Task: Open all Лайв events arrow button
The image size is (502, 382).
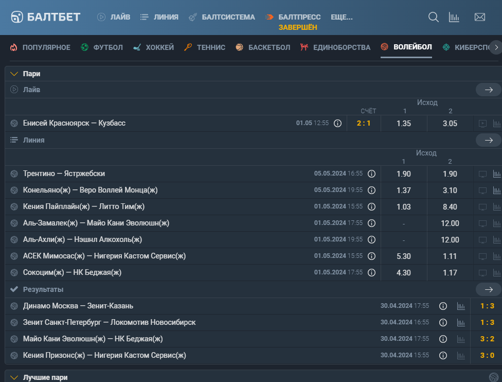Action: [x=489, y=90]
